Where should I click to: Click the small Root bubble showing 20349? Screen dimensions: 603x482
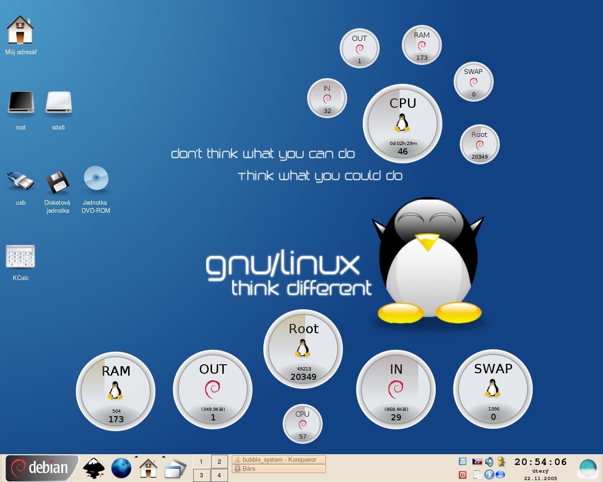coord(480,145)
